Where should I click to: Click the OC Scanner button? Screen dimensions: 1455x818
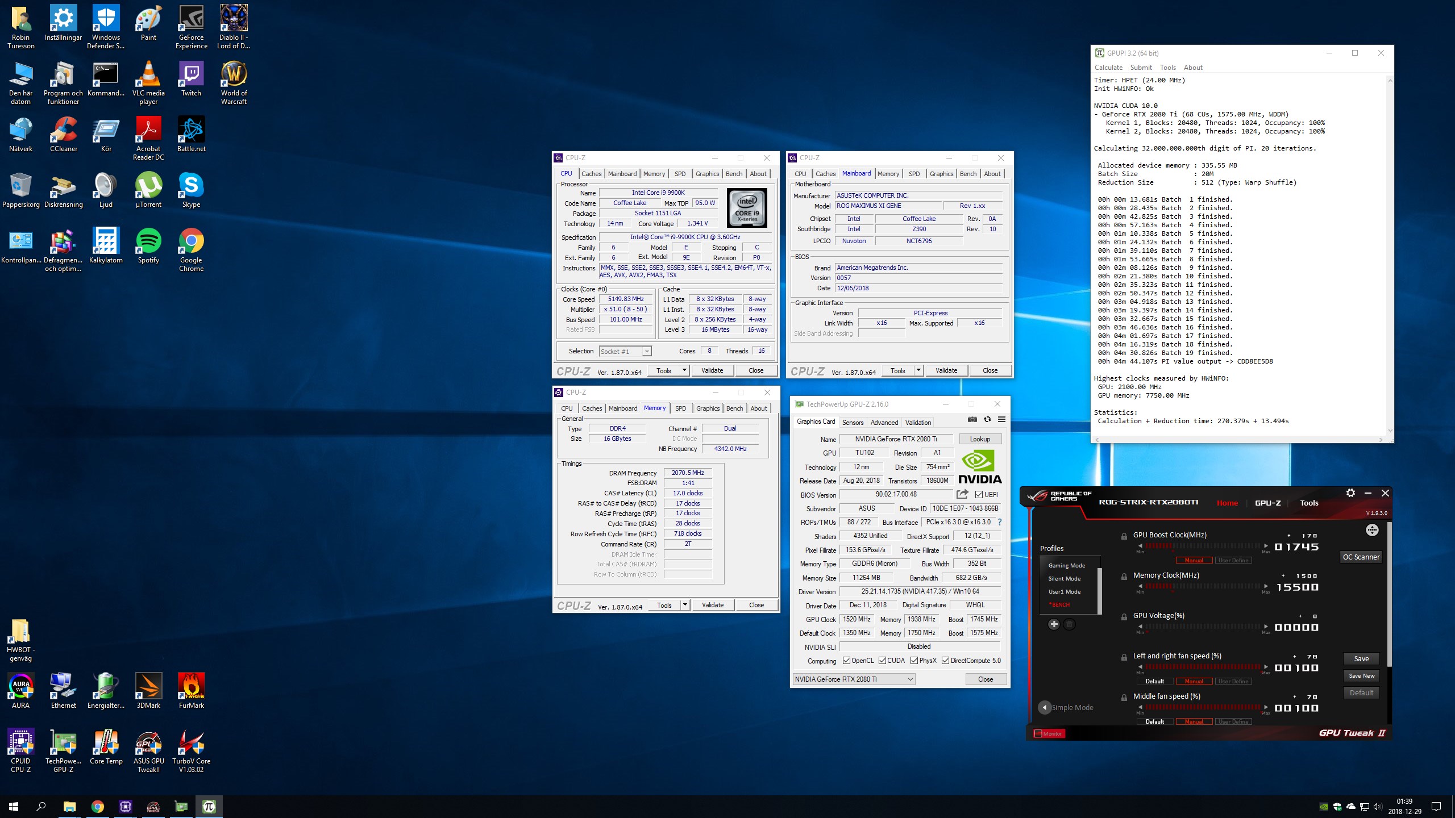click(1361, 557)
